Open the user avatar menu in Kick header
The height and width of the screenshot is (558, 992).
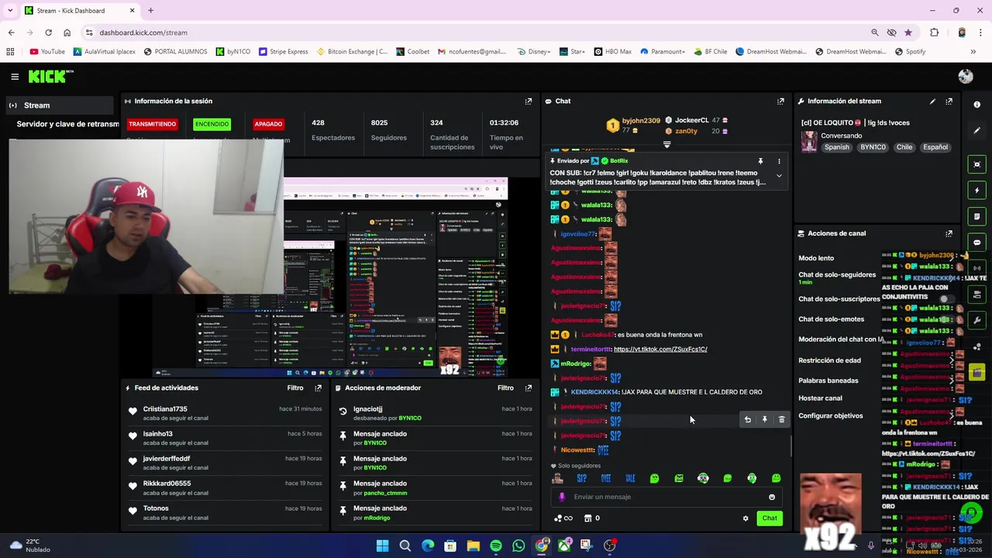coord(965,76)
